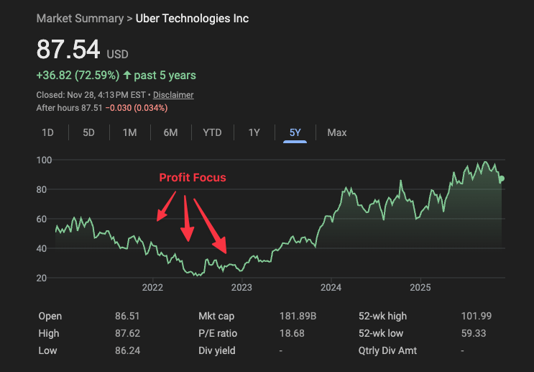Click the leftmost red Profit Focus arrow

coord(164,208)
